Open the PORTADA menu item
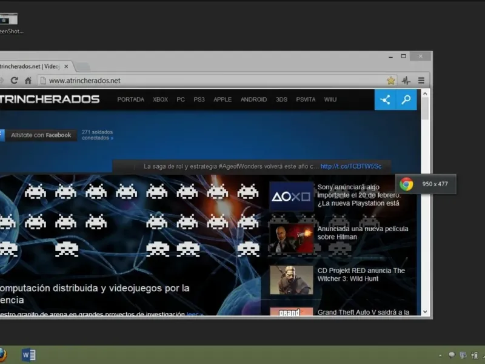Viewport: 485px width, 364px height. [x=130, y=99]
